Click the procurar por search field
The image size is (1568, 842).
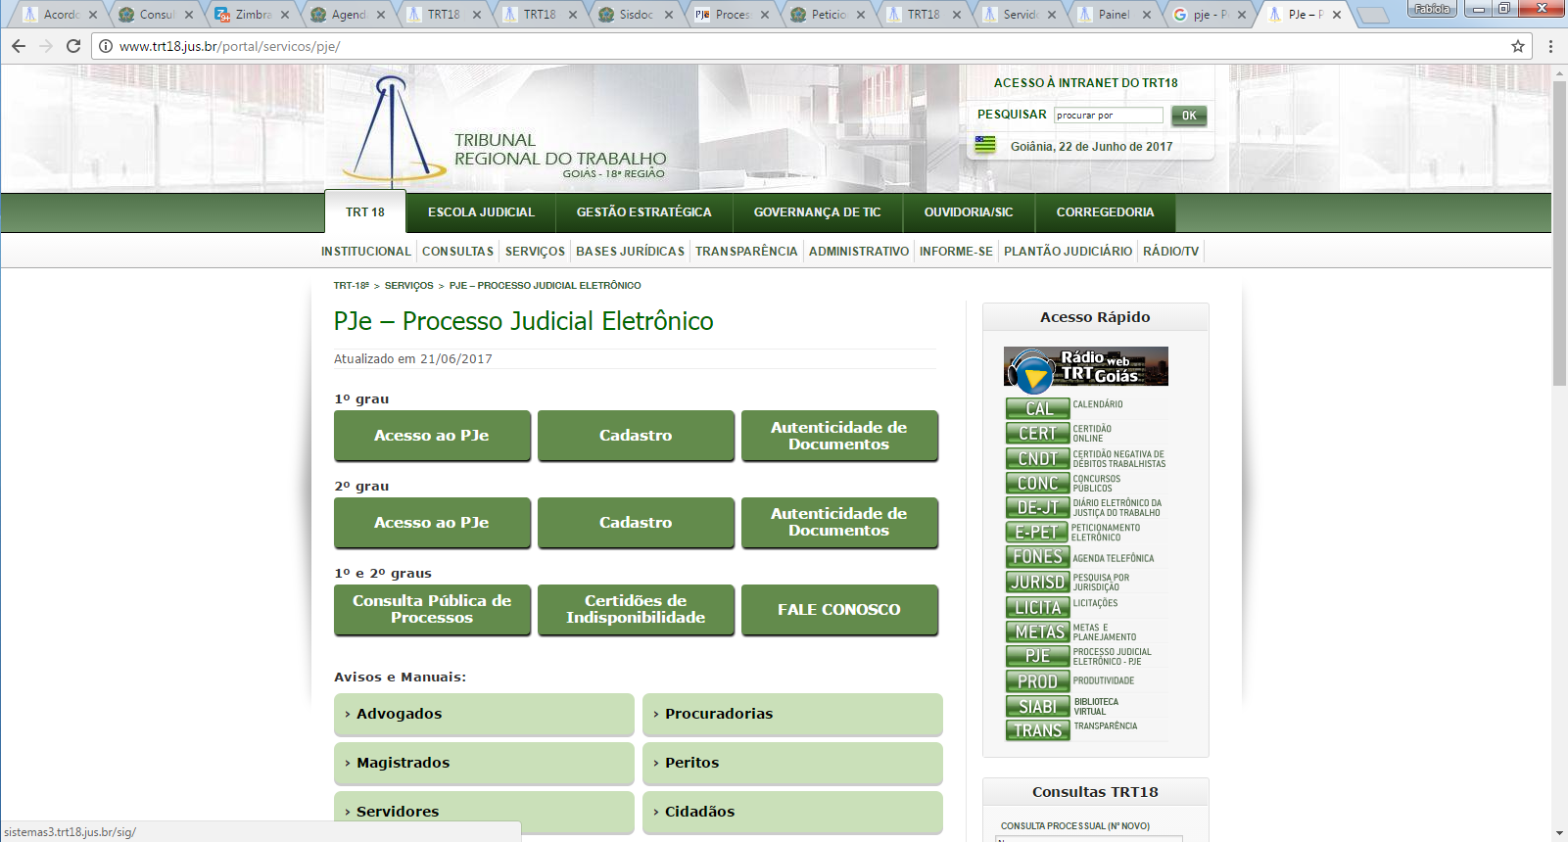pos(1108,116)
